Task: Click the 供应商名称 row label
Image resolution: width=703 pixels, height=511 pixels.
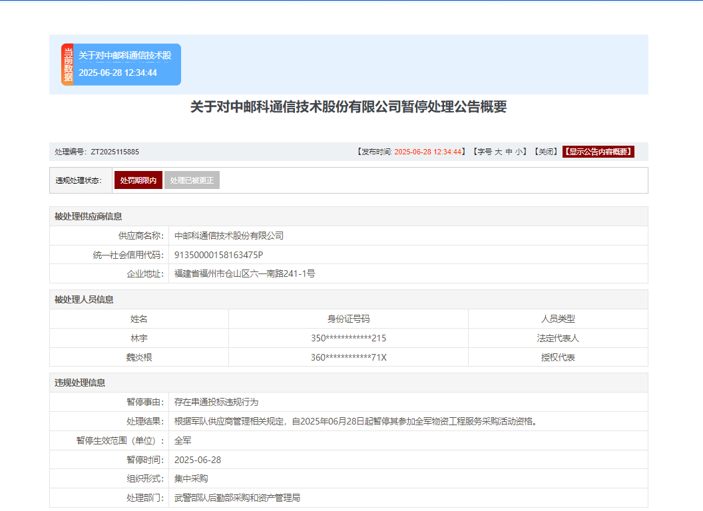Action: [141, 236]
